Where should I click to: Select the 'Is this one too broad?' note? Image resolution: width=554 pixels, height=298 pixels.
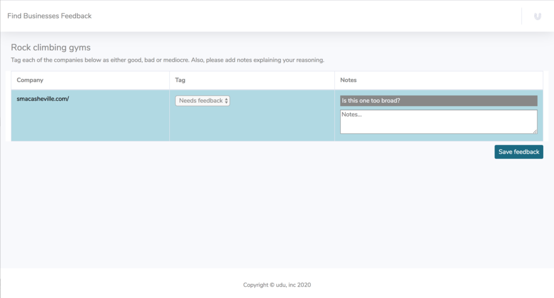(x=438, y=101)
